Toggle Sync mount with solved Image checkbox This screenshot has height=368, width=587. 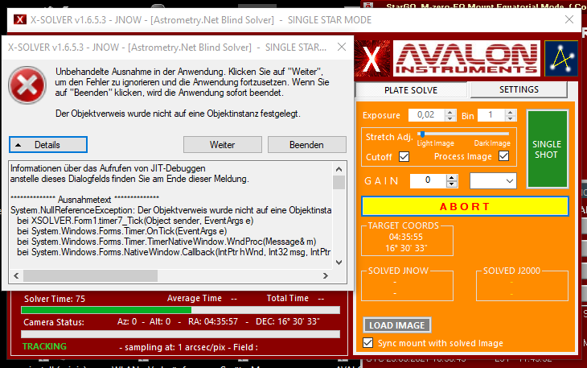(x=368, y=343)
